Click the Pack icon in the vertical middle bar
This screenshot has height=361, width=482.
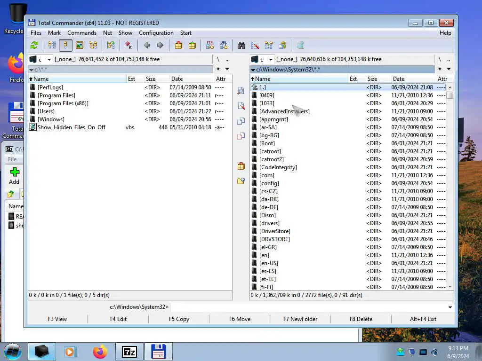tap(241, 166)
